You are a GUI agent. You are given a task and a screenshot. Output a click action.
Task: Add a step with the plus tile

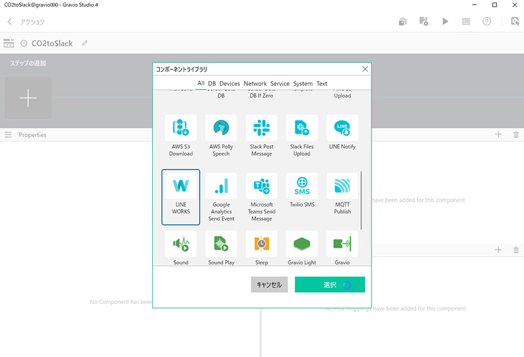[28, 98]
